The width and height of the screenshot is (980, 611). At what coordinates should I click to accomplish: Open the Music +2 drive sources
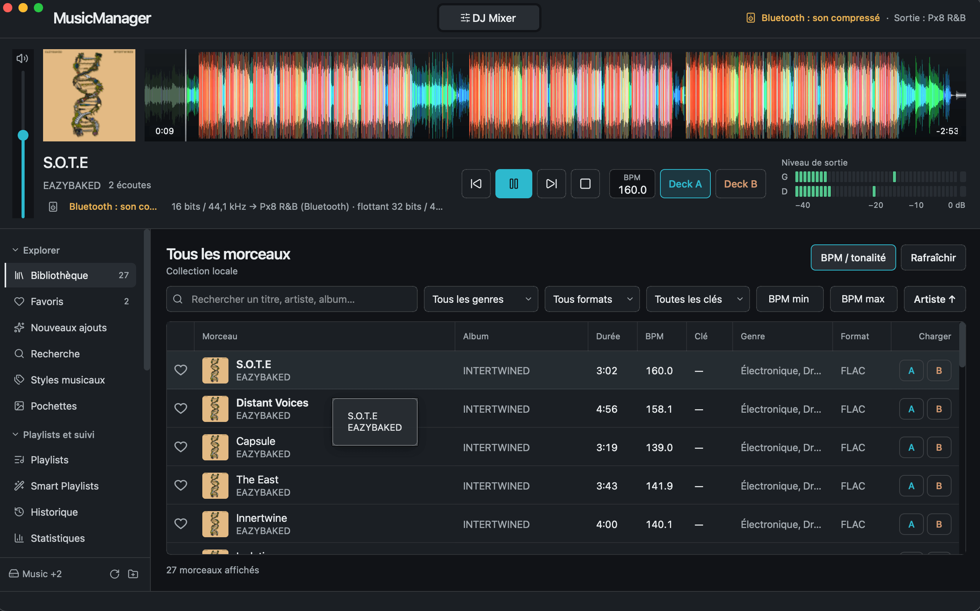click(x=36, y=574)
